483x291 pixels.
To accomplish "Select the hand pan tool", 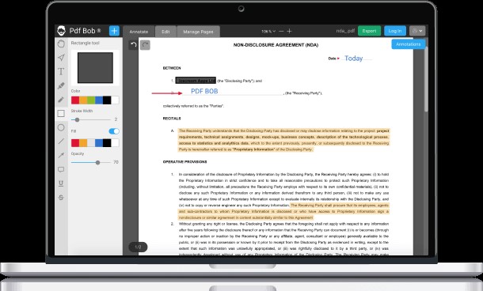I will (x=61, y=43).
